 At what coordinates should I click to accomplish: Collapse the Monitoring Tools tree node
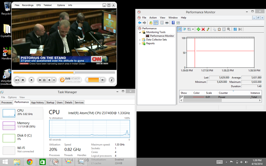click(x=140, y=32)
